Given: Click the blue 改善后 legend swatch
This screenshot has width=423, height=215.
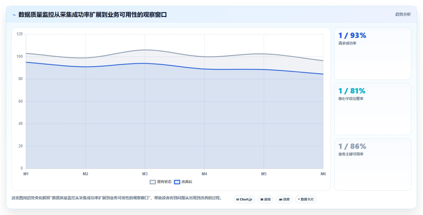Looking at the screenshot, I should [x=177, y=182].
